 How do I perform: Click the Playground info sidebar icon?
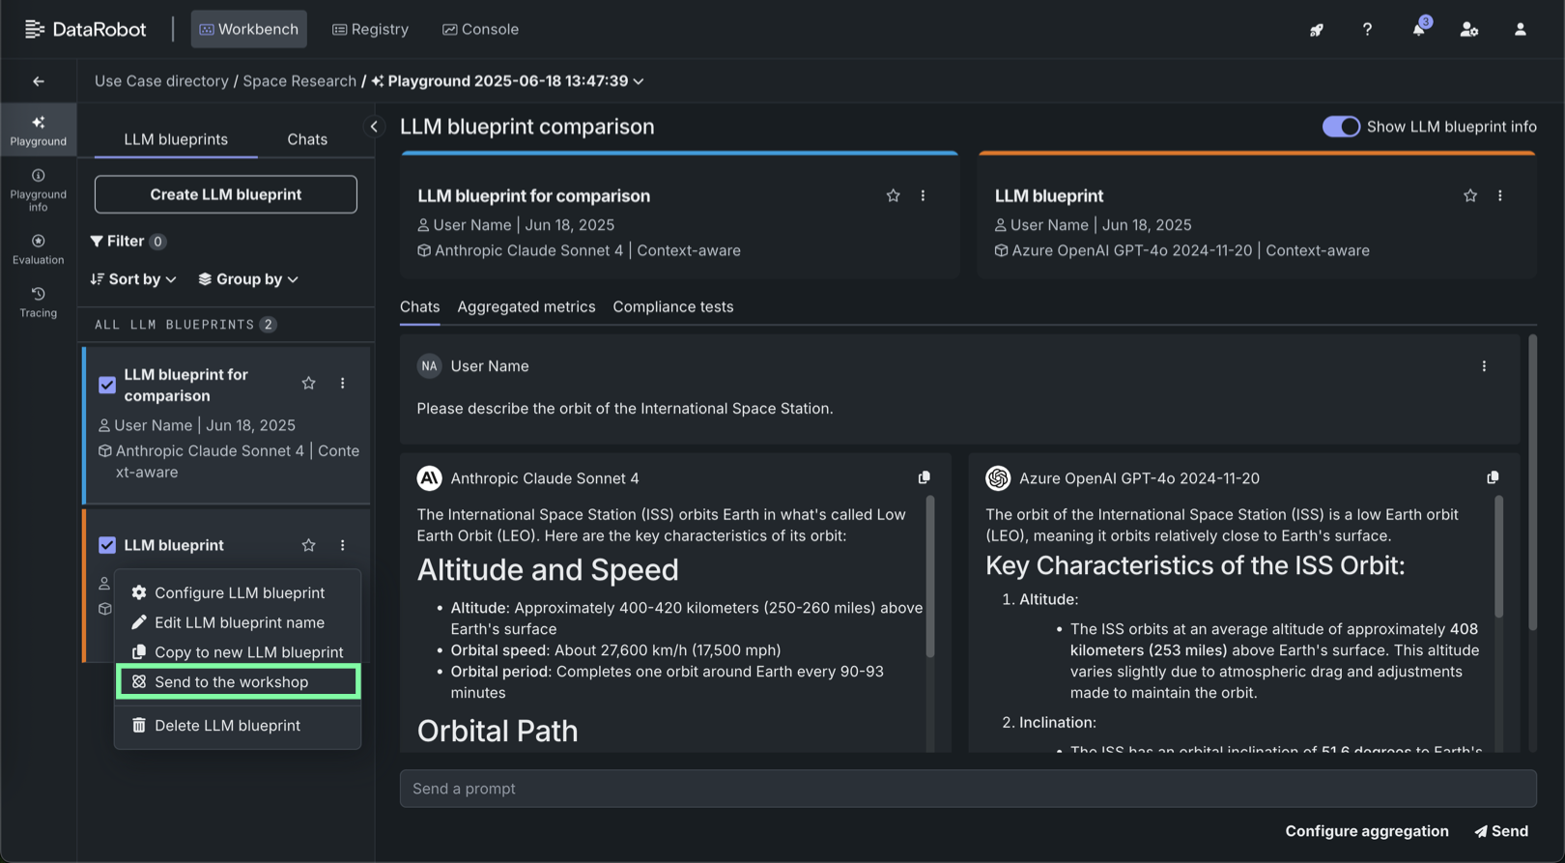click(38, 189)
